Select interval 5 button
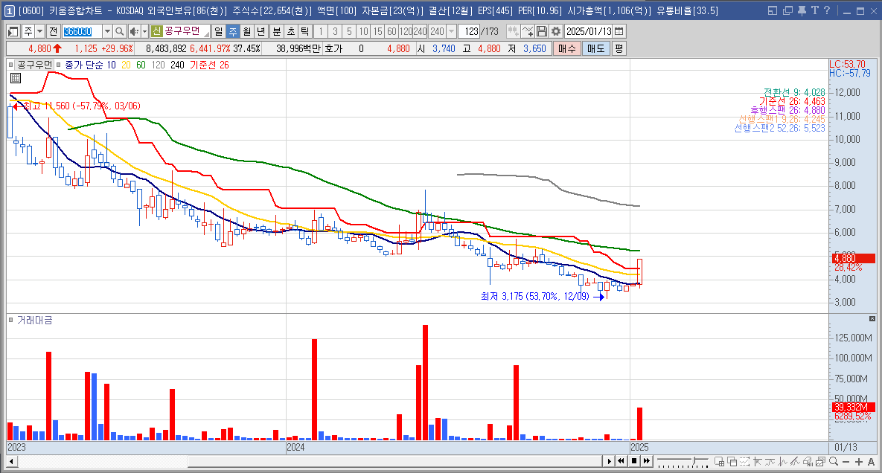 pos(349,31)
